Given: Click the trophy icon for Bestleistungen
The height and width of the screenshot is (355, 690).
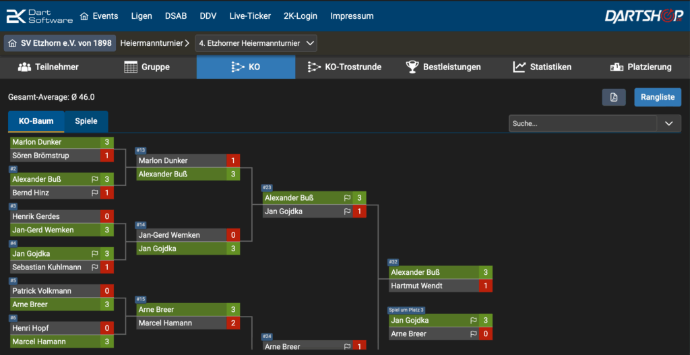Looking at the screenshot, I should coord(412,67).
